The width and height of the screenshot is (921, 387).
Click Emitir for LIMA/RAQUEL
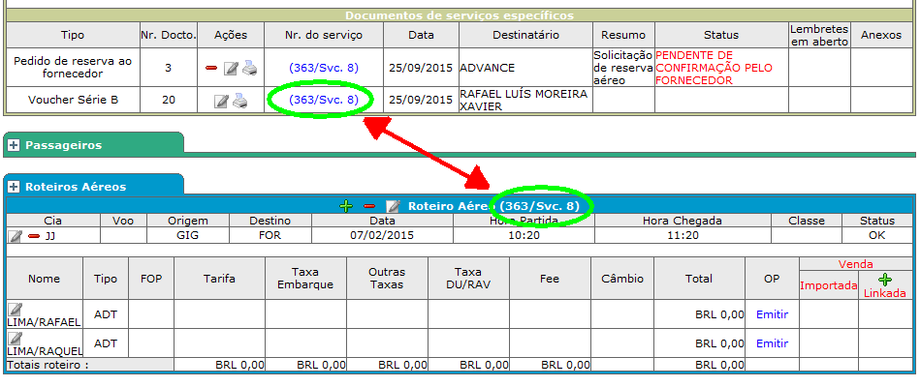[x=772, y=343]
